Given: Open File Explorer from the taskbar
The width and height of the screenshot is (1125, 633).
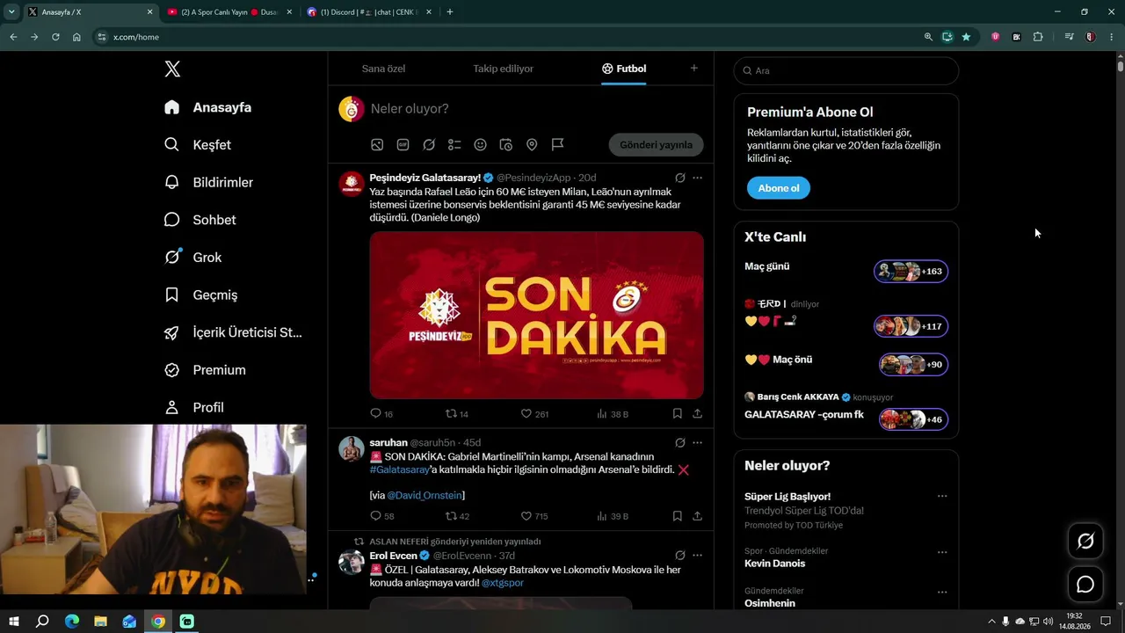Looking at the screenshot, I should pyautogui.click(x=100, y=622).
